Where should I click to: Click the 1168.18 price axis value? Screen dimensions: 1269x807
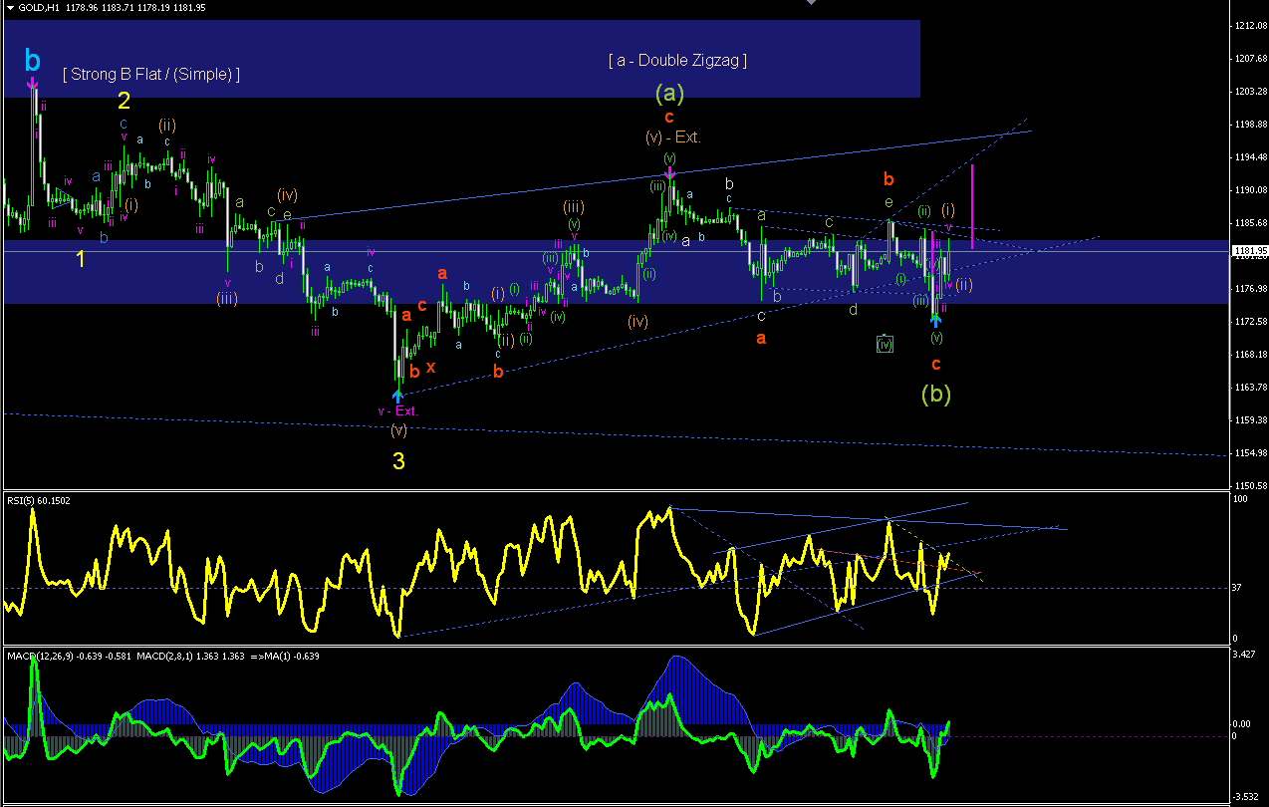(1249, 355)
